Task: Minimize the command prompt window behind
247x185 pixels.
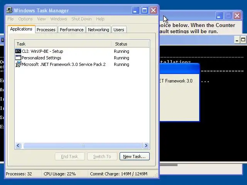Action: [237, 40]
